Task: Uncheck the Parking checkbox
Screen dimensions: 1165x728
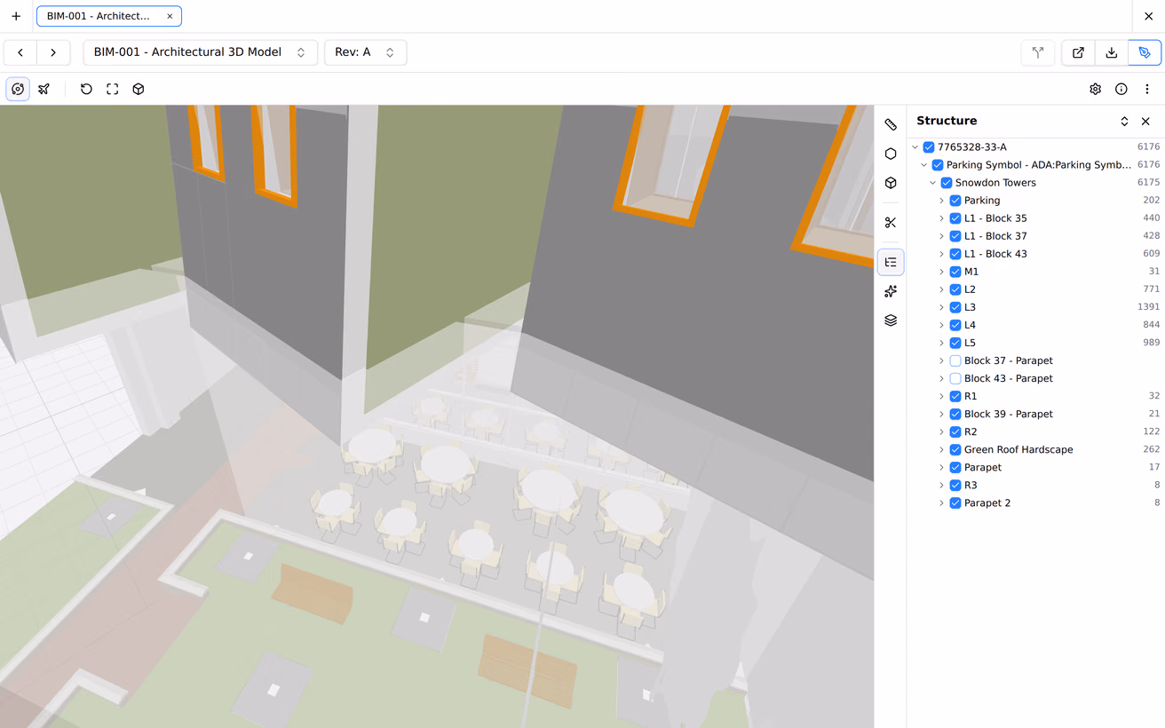Action: 955,201
